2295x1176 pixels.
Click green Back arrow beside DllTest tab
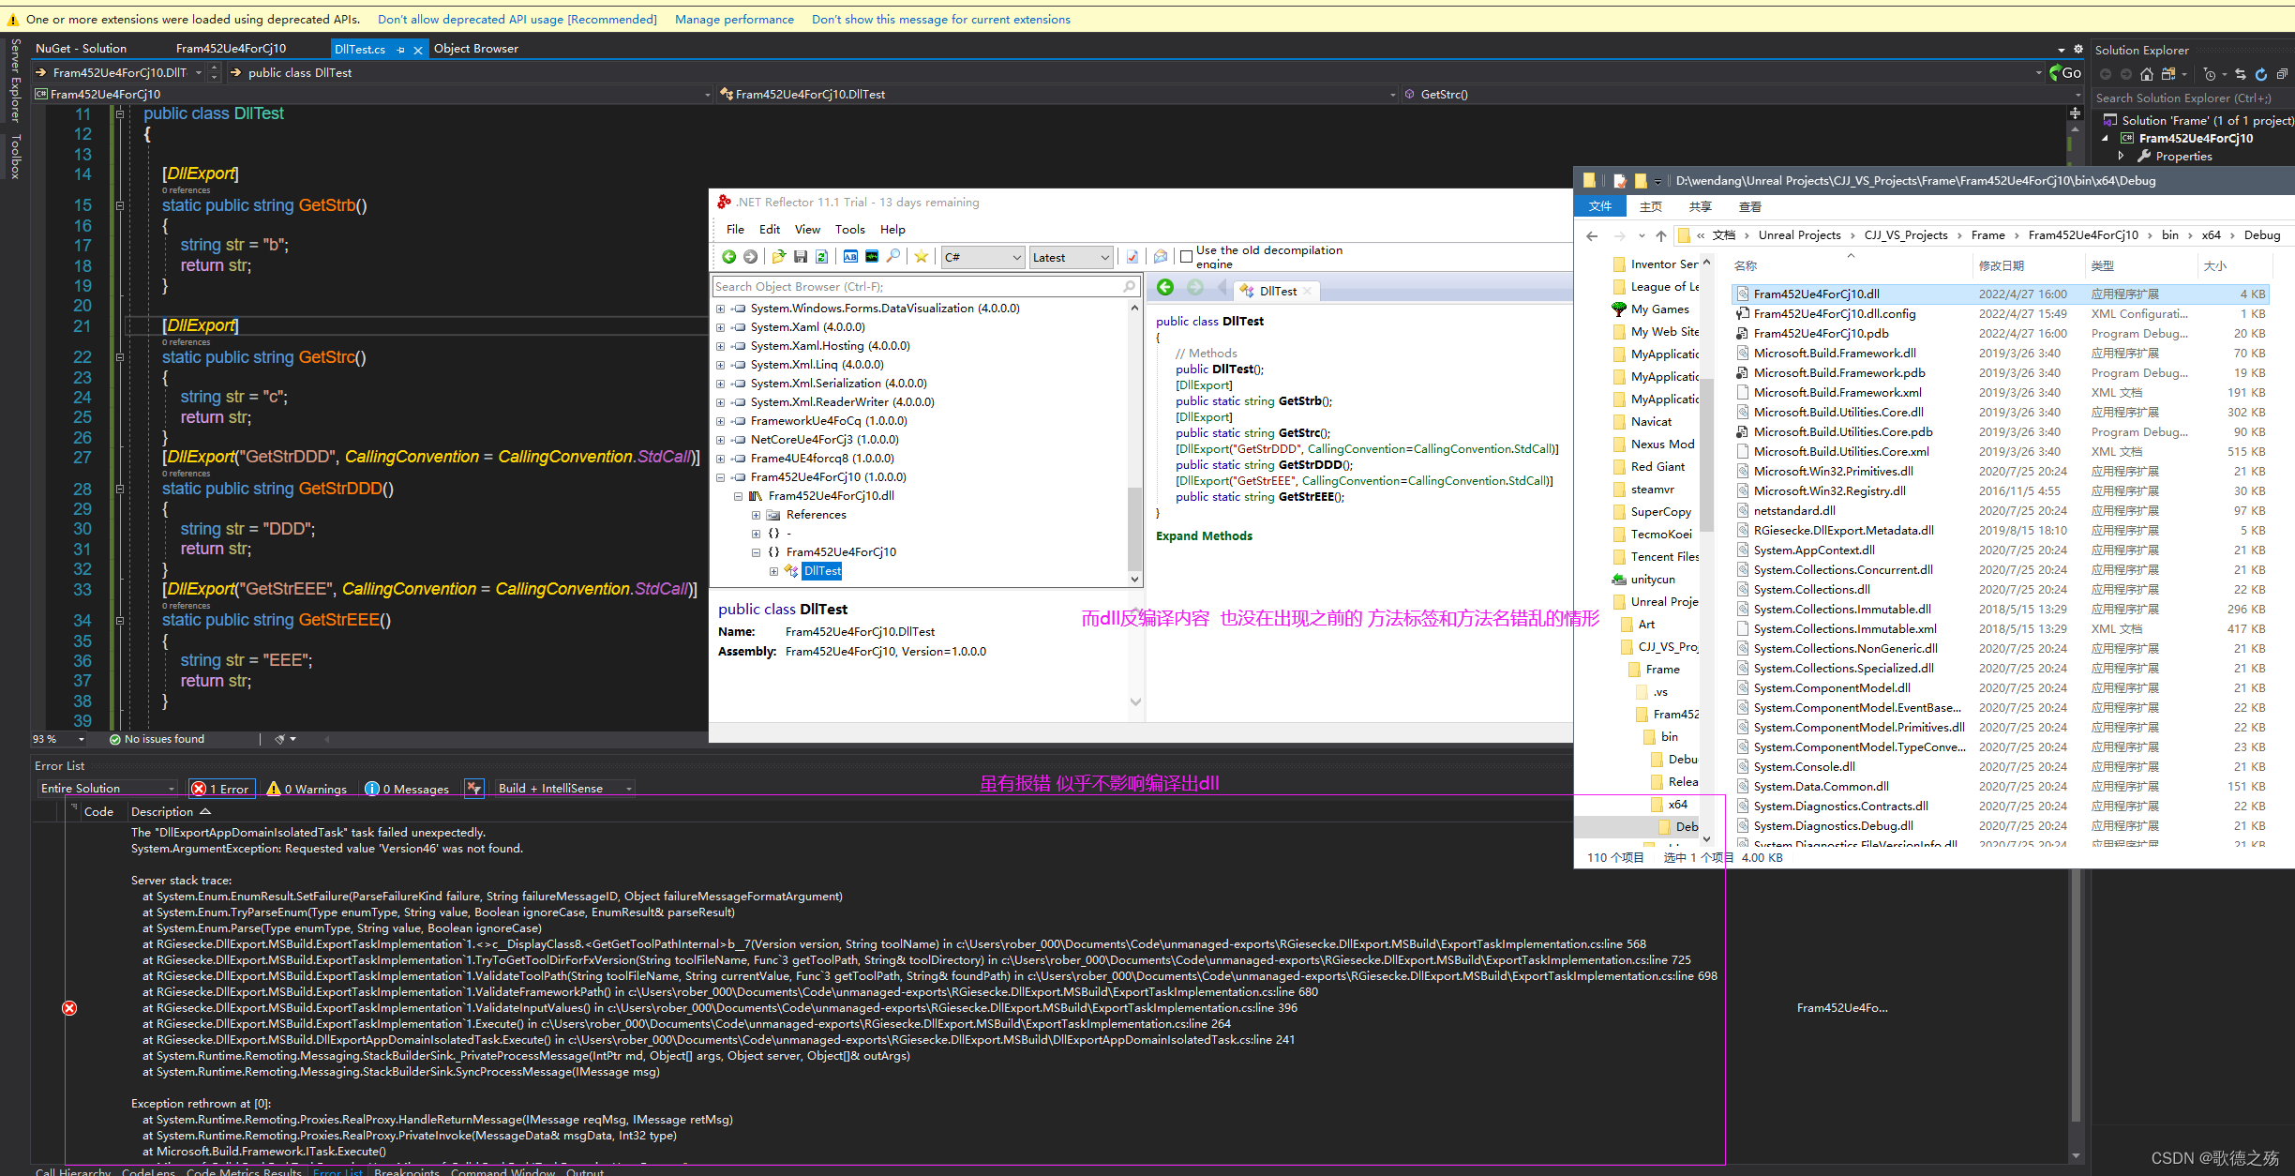tap(1165, 288)
